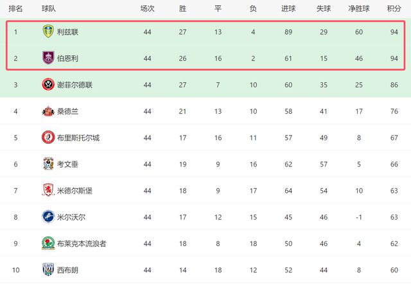Click the 进球 column header
The height and width of the screenshot is (284, 411).
click(x=288, y=10)
